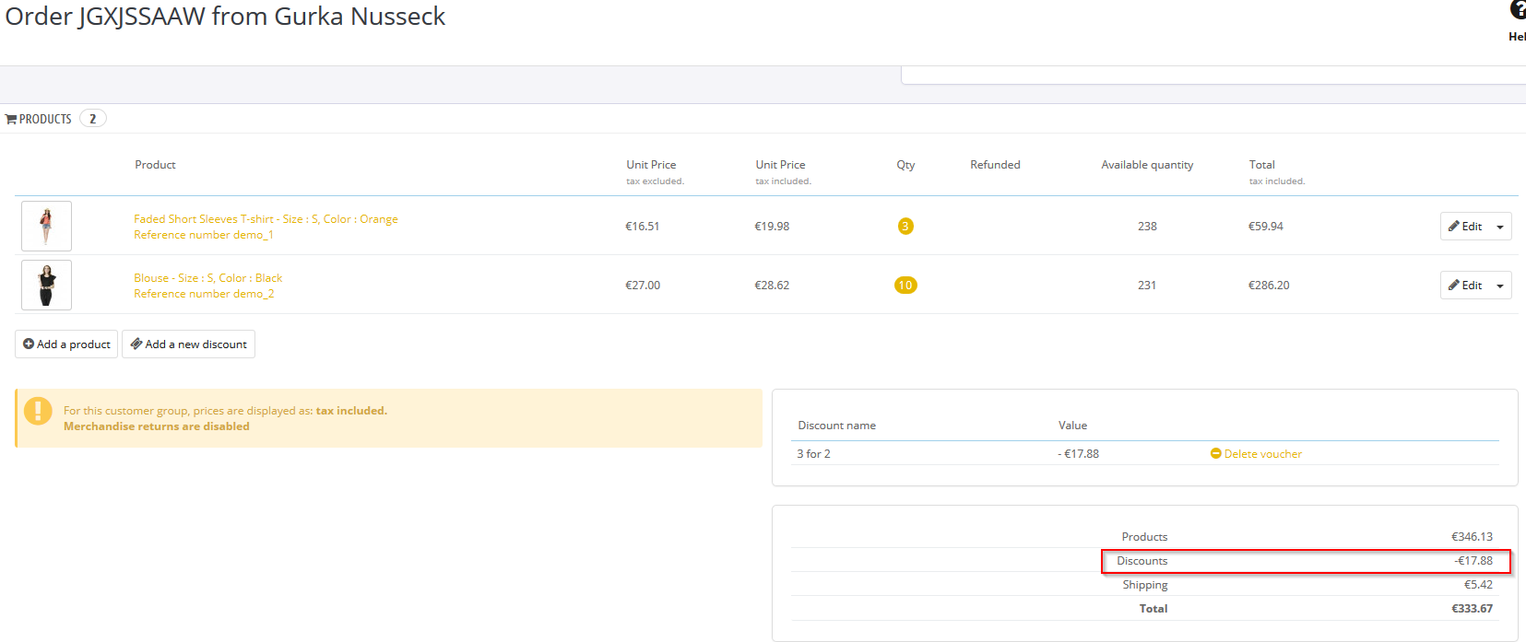The width and height of the screenshot is (1526, 642).
Task: Click the shopping cart Products icon
Action: click(x=11, y=120)
